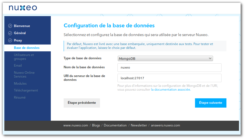The width and height of the screenshot is (245, 139).
Task: Open the Newsletter footer link
Action: pos(139,125)
